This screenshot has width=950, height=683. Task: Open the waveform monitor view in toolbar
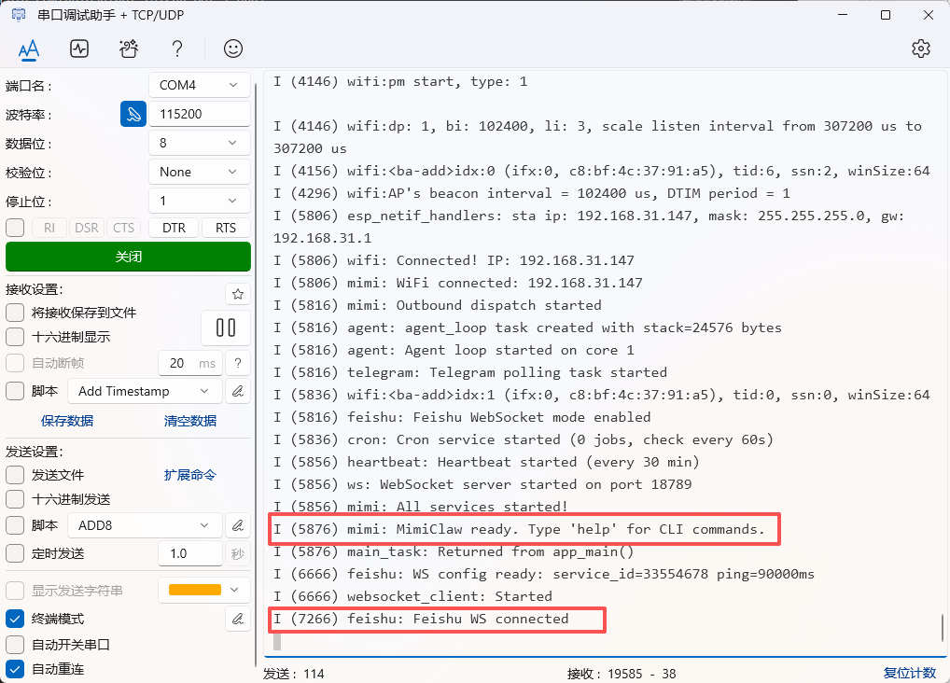click(79, 49)
